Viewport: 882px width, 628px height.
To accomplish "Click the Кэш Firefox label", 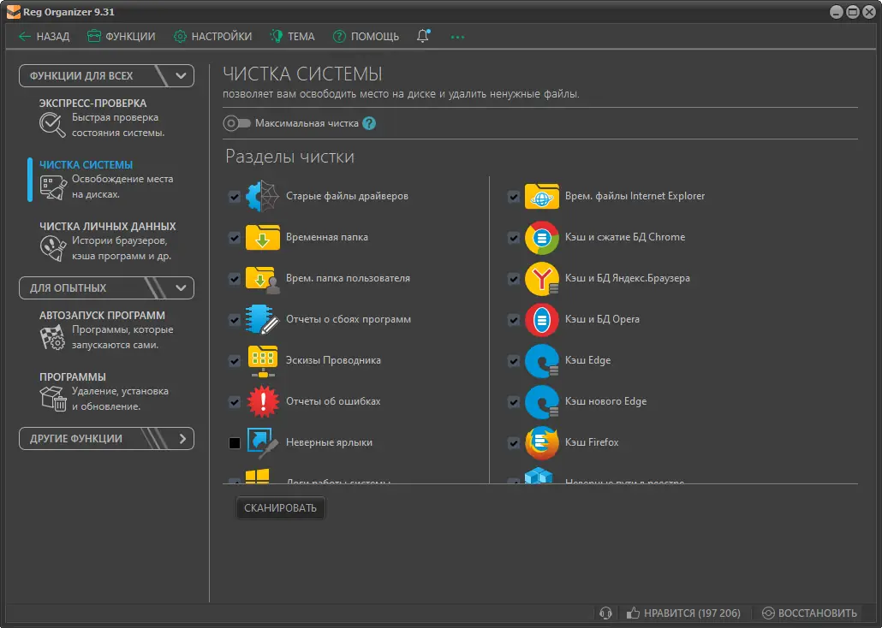I will tap(592, 442).
